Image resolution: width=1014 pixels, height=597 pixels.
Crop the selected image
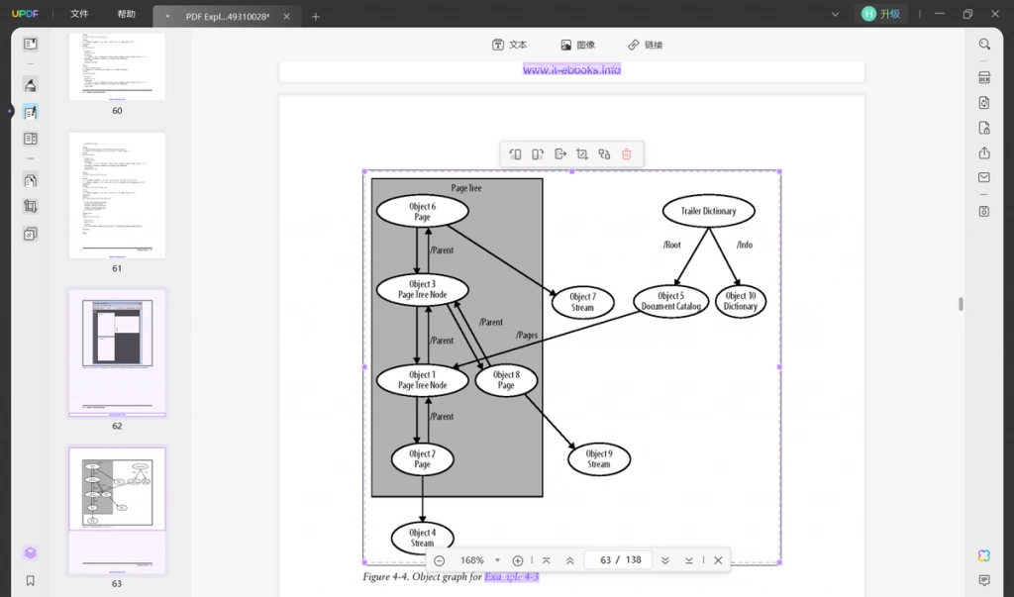click(x=582, y=153)
